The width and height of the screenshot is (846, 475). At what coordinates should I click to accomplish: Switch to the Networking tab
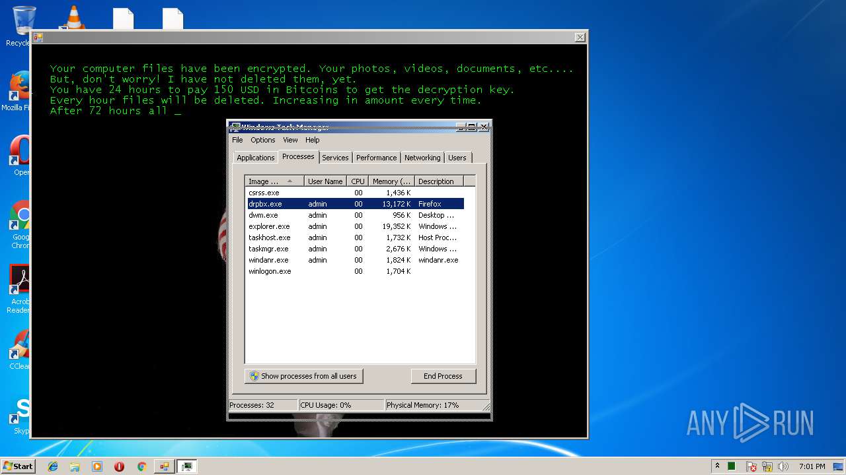(422, 158)
